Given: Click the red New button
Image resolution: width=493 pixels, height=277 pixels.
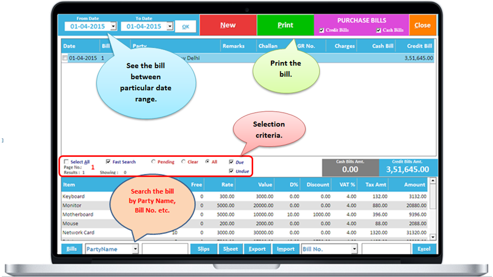Looking at the screenshot, I should pos(228,25).
